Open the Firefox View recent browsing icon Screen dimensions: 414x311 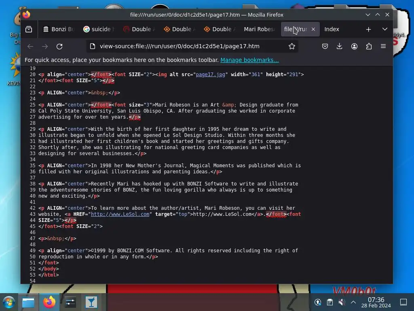(29, 29)
